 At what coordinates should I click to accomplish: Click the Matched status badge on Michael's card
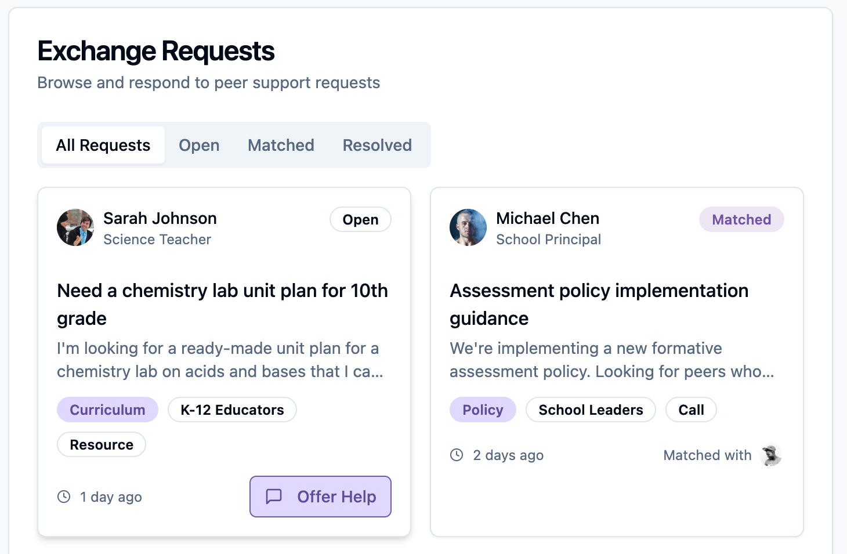(x=741, y=219)
